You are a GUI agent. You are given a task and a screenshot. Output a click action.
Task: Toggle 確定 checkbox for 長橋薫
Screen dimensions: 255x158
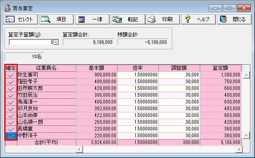(x=11, y=129)
